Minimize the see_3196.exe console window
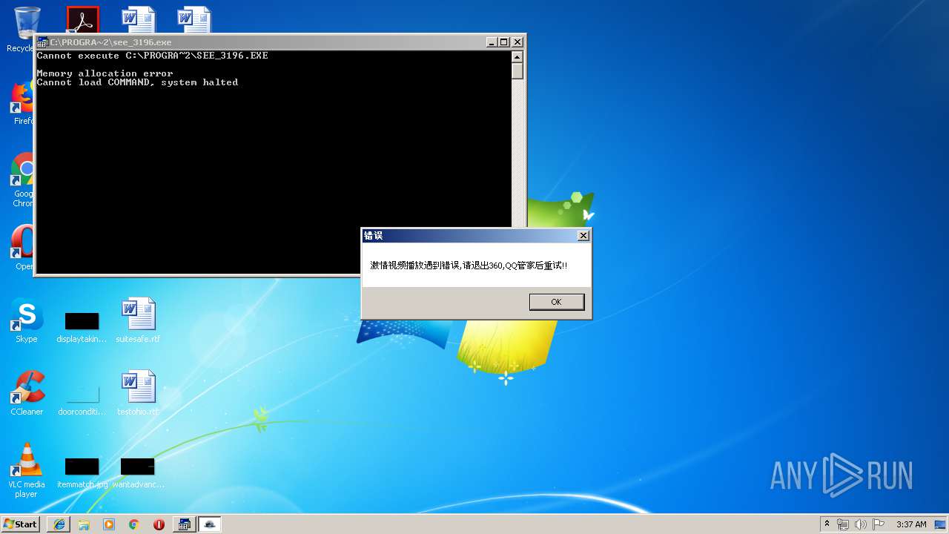The image size is (949, 534). coord(491,42)
